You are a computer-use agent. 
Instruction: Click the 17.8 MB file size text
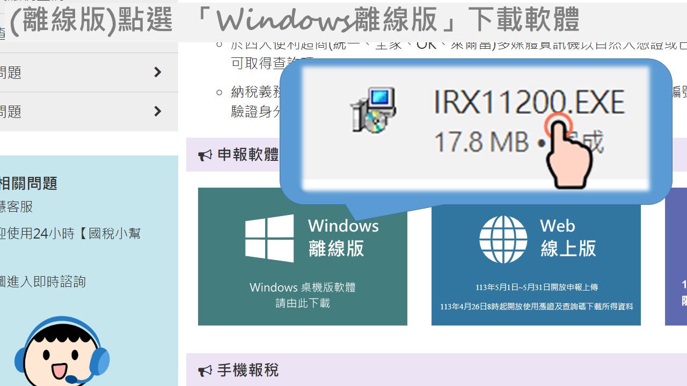(x=481, y=142)
